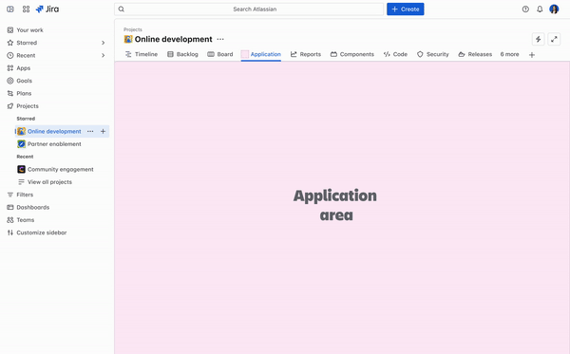
Task: Click the Starred section heading under Projects
Action: click(26, 119)
